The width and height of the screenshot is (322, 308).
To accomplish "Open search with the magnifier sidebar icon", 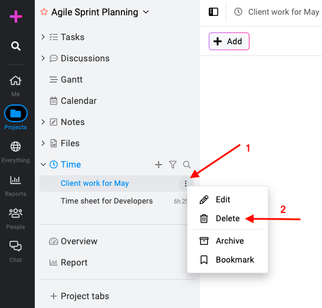I will pos(16,46).
